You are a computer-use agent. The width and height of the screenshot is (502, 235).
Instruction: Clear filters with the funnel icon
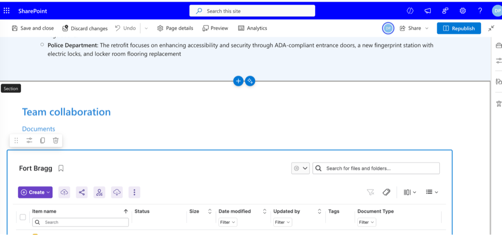pyautogui.click(x=370, y=192)
